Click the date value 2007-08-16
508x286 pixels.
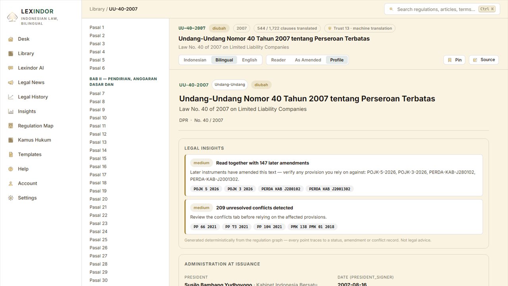pos(352,284)
